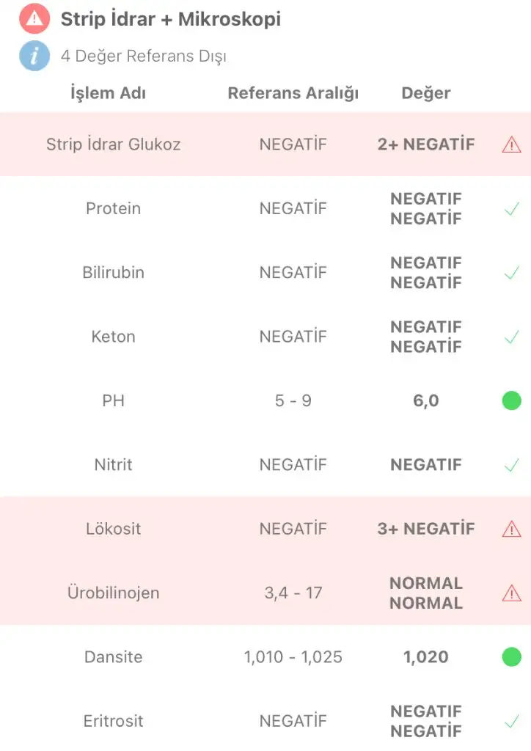Tap the green dot beside PH value 6,0

click(511, 400)
